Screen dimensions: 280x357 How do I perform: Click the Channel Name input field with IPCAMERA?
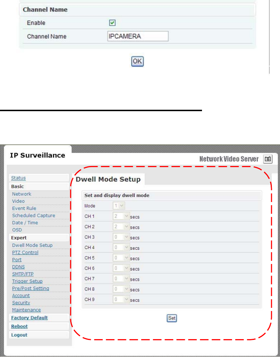point(138,36)
